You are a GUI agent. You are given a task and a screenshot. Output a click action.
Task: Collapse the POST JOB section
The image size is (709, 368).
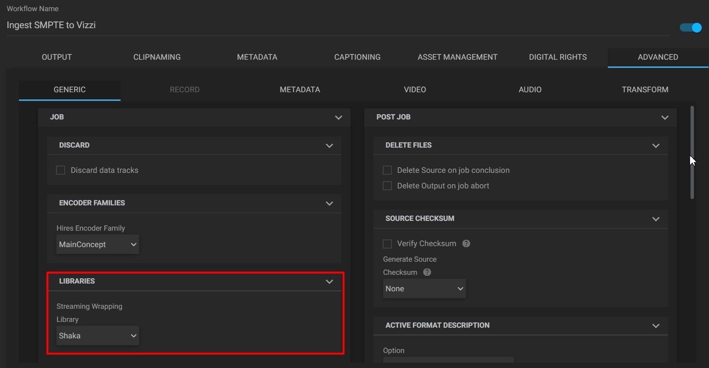point(665,117)
